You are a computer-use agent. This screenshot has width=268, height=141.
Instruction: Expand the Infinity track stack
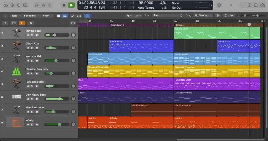8,122
